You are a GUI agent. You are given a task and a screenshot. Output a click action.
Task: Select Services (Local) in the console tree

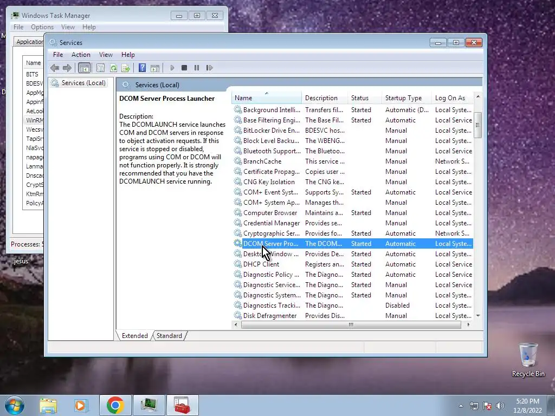pyautogui.click(x=78, y=83)
